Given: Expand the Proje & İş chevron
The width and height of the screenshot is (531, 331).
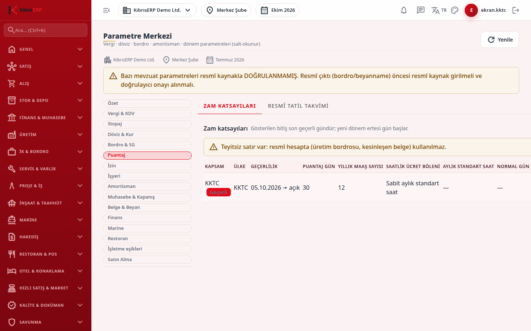Looking at the screenshot, I should tap(80, 186).
